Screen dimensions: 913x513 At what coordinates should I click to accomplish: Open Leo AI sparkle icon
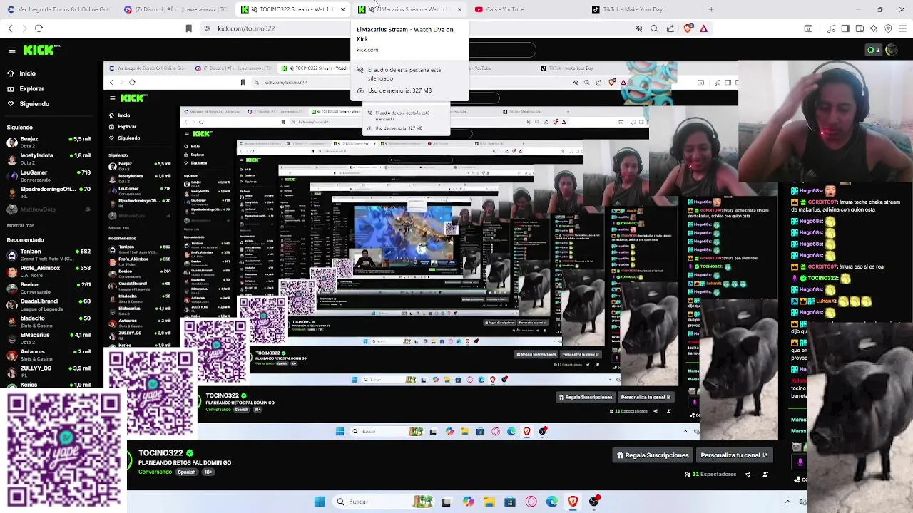coord(874,28)
